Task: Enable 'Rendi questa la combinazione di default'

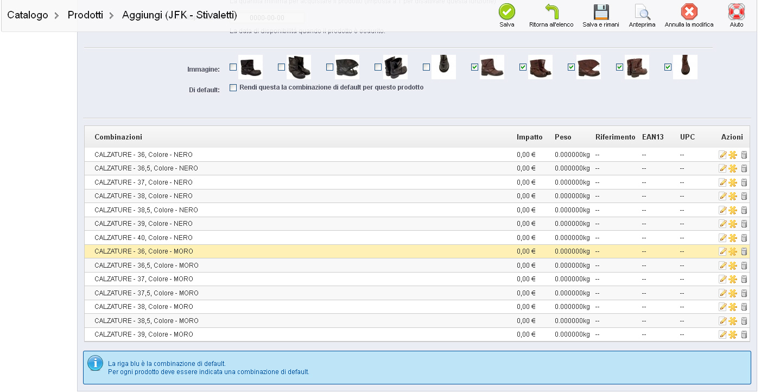Action: click(x=233, y=87)
